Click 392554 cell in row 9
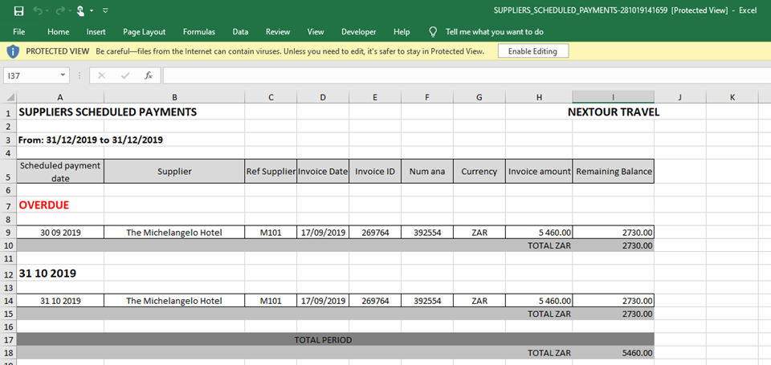Screen dimensions: 771x365 pos(426,233)
